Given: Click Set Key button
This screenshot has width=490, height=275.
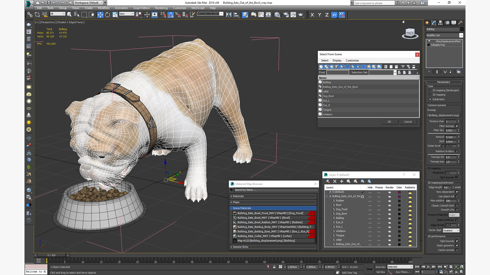Looking at the screenshot, I should click(380, 272).
